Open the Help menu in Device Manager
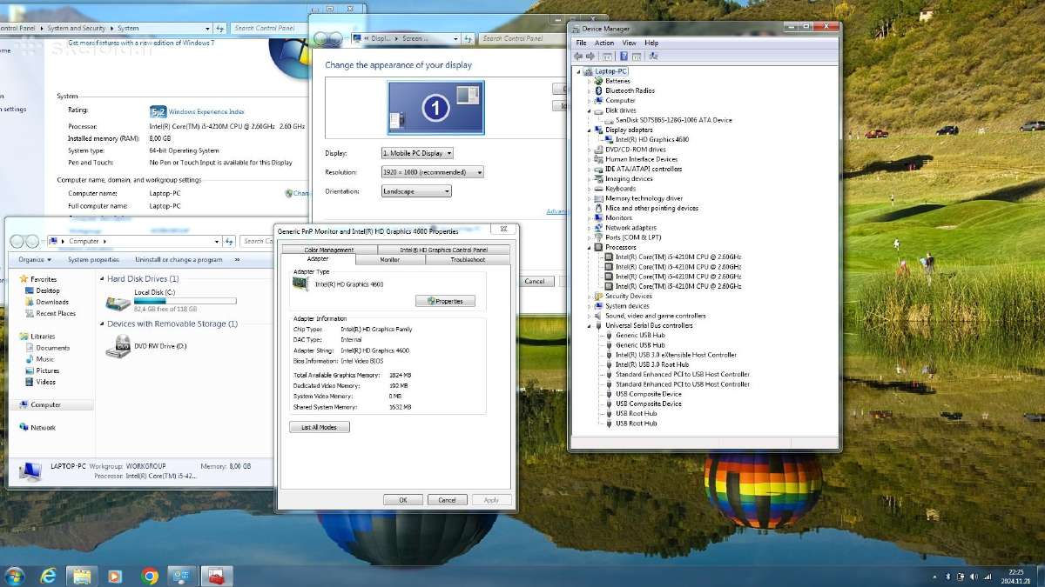The image size is (1045, 587). [651, 43]
